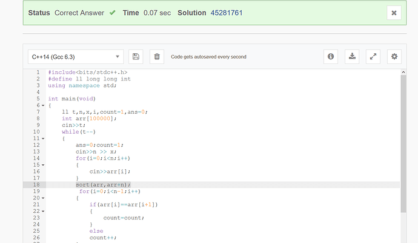The image size is (418, 243).
Task: Click the '0.07 sec' time value
Action: pos(157,13)
